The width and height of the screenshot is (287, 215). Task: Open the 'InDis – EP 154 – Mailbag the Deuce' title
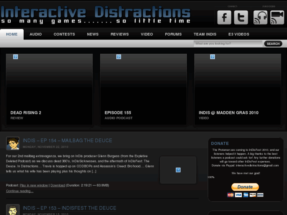point(68,140)
